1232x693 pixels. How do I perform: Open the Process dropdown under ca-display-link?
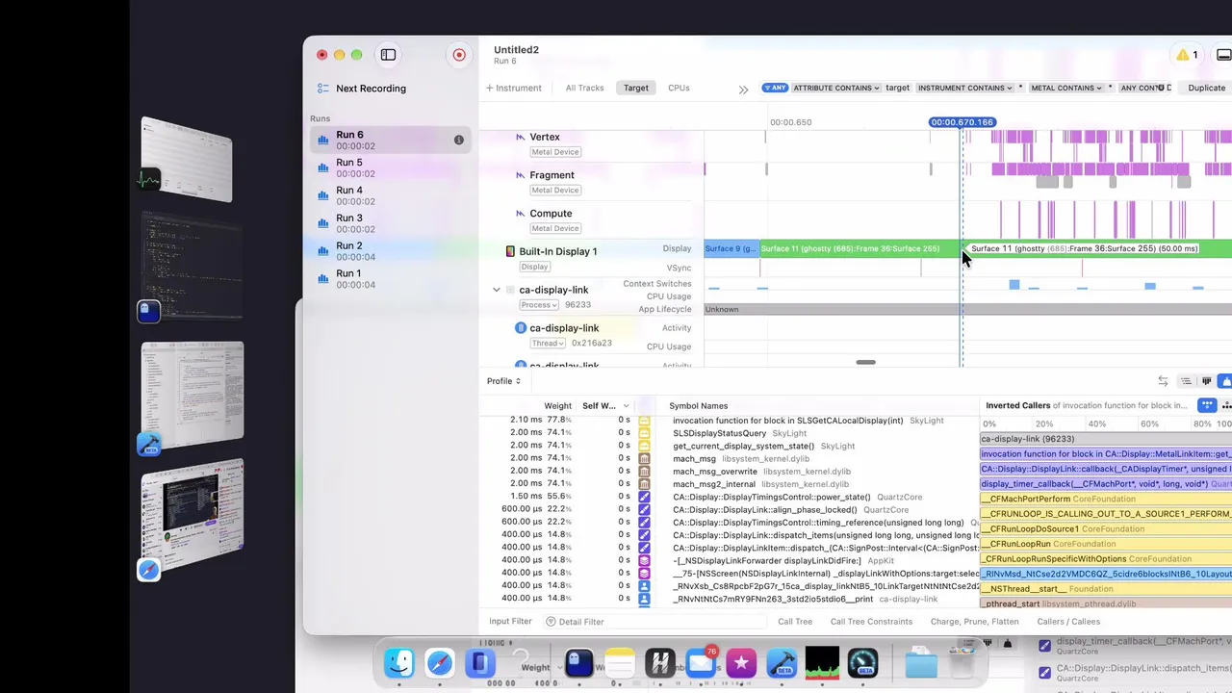coord(539,305)
